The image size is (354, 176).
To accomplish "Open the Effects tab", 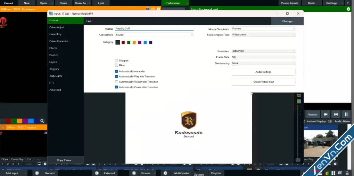I will pyautogui.click(x=65, y=48).
